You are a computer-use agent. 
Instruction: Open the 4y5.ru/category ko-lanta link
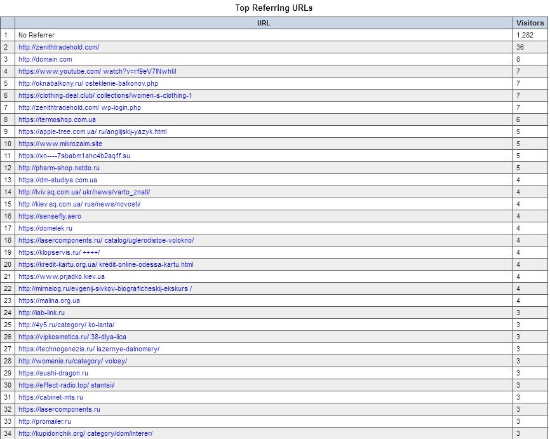[x=67, y=325]
